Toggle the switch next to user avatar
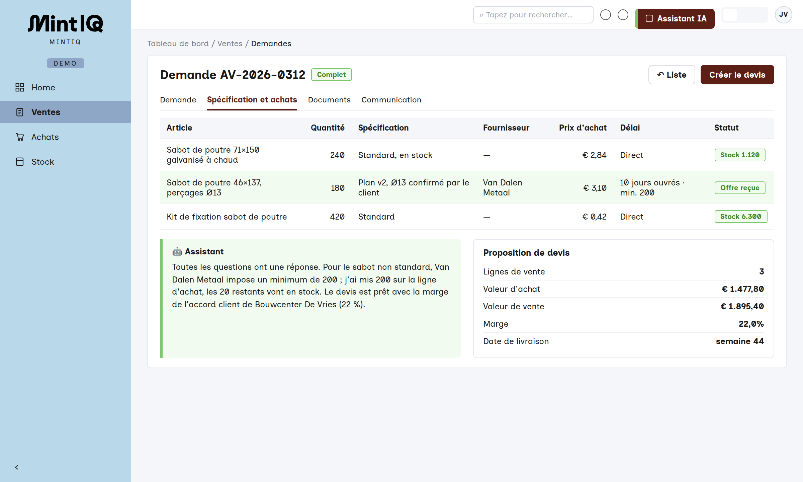Viewport: 803px width, 482px height. 744,15
